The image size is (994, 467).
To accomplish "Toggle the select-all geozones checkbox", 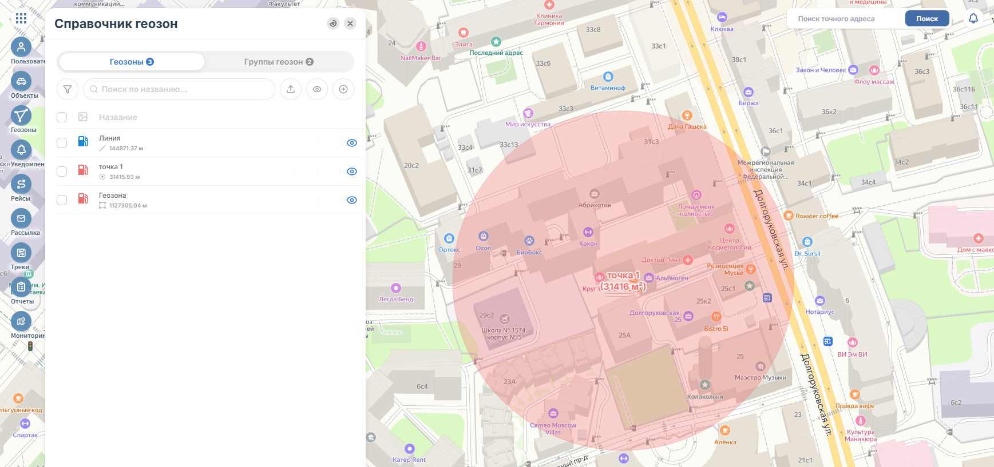I will 62,117.
